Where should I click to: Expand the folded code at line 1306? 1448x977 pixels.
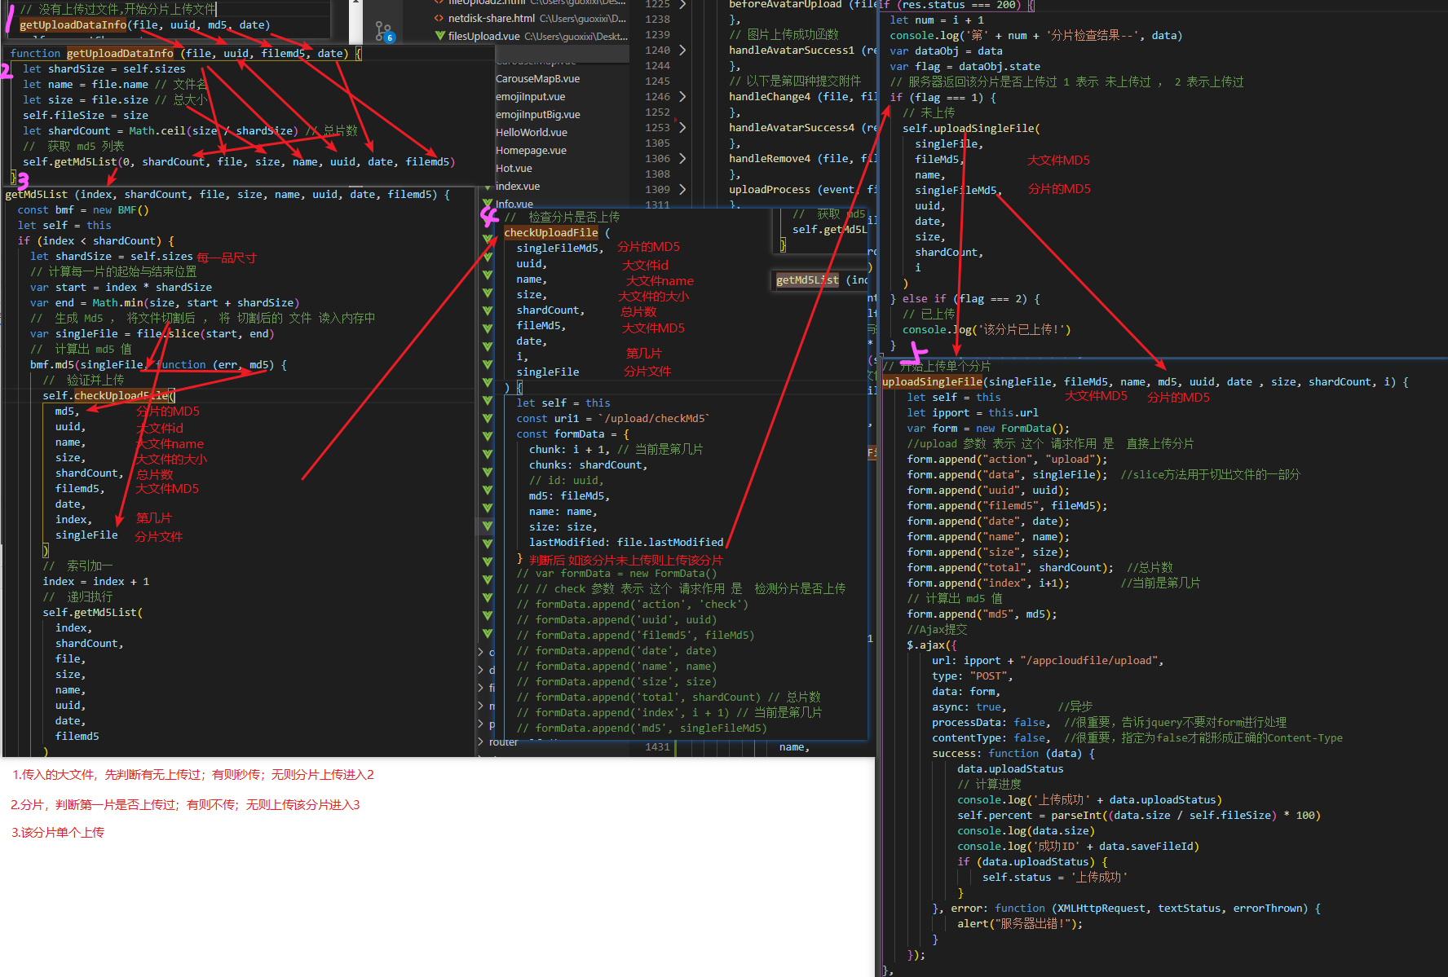pos(682,158)
